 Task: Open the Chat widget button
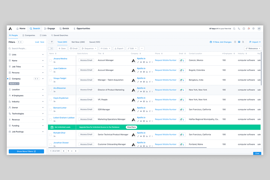257,153
